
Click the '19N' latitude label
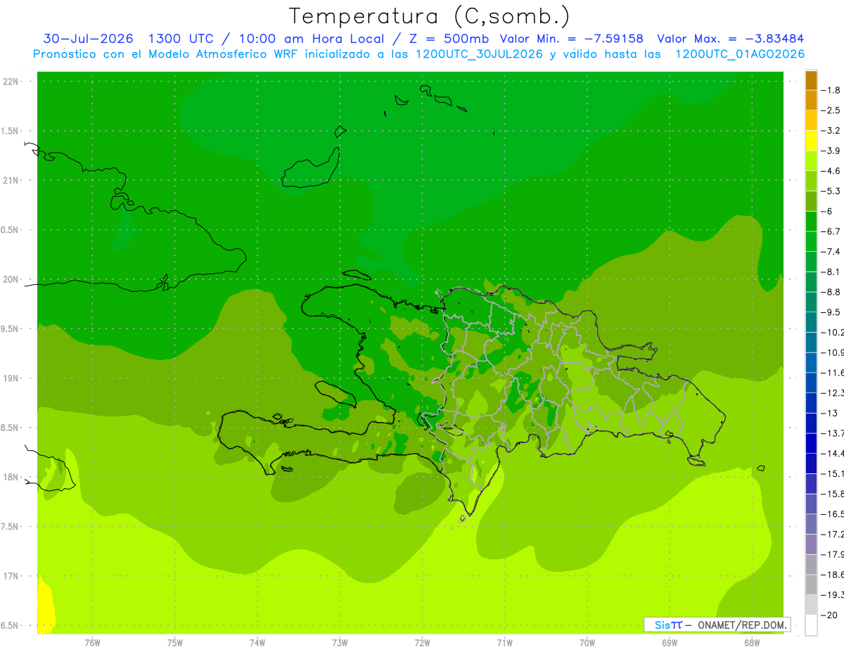click(12, 378)
